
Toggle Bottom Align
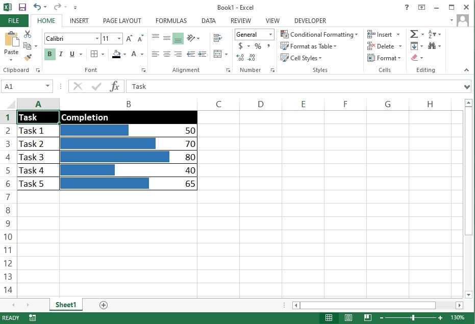click(x=178, y=38)
